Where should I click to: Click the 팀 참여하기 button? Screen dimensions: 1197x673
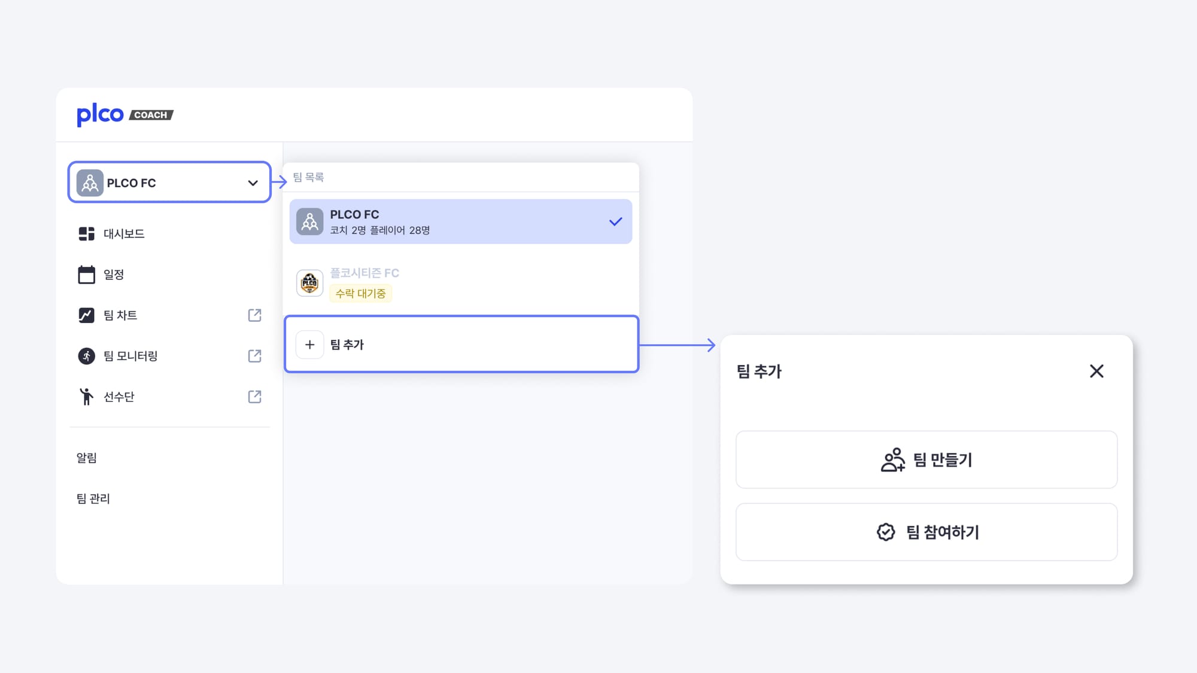click(926, 532)
